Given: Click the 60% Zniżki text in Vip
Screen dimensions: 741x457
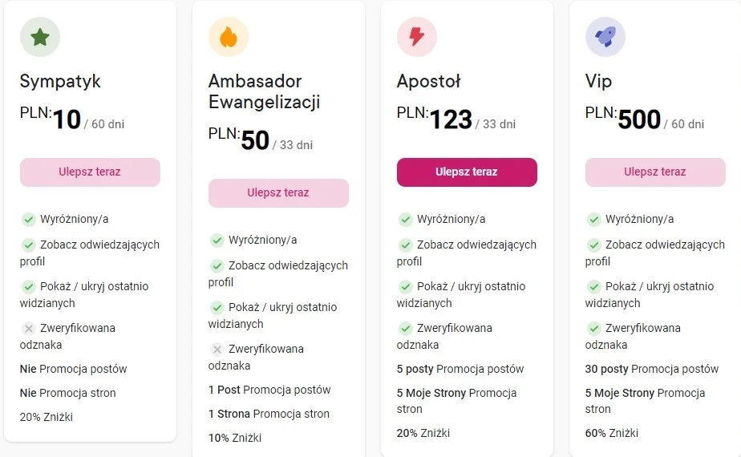Looking at the screenshot, I should click(x=612, y=433).
